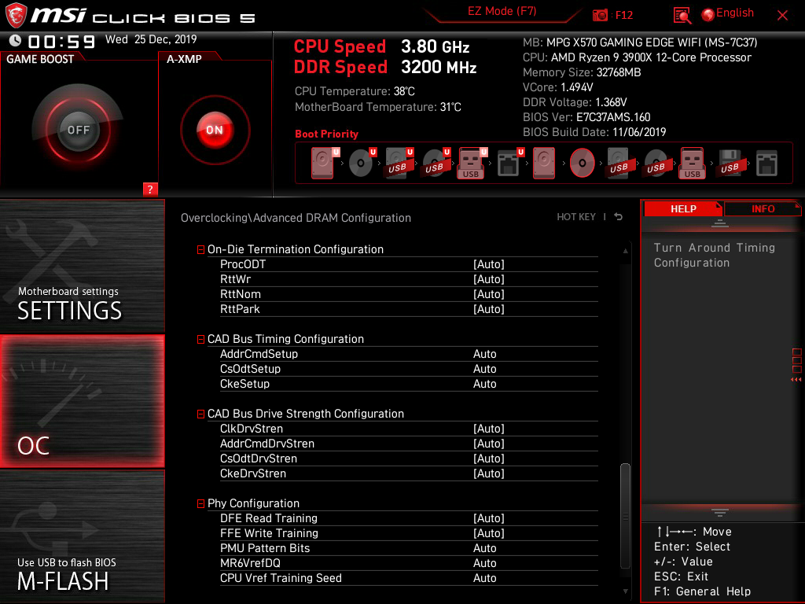
Task: Click the red triple-arrow on the right edge
Action: pyautogui.click(x=796, y=380)
